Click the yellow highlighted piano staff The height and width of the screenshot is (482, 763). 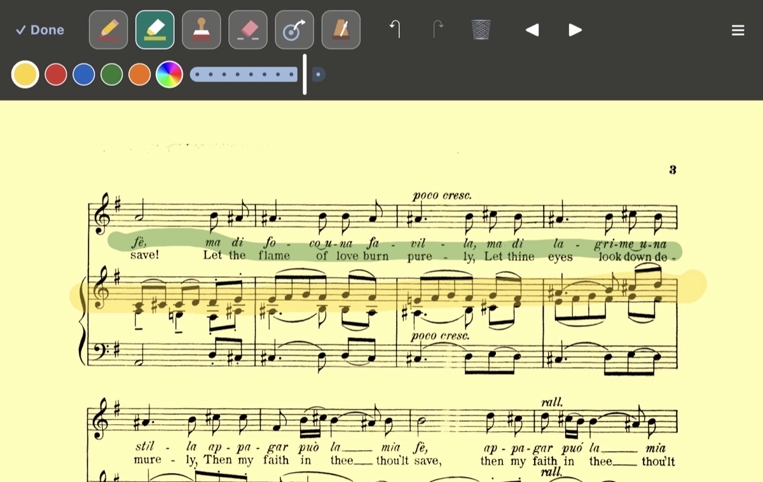click(388, 294)
